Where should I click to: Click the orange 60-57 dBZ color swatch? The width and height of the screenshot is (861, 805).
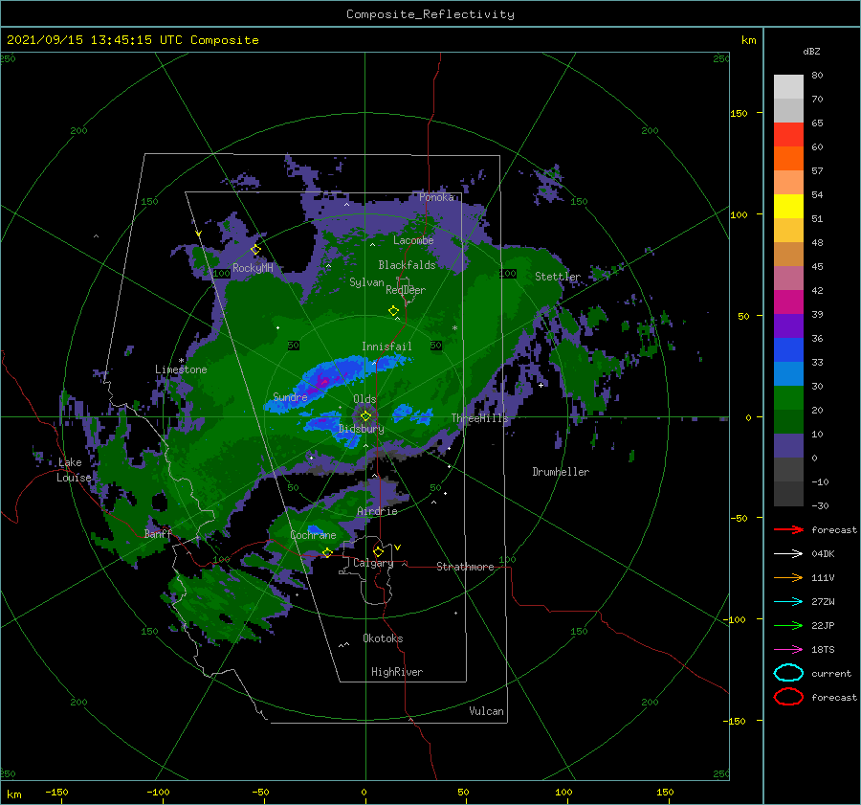tap(788, 159)
